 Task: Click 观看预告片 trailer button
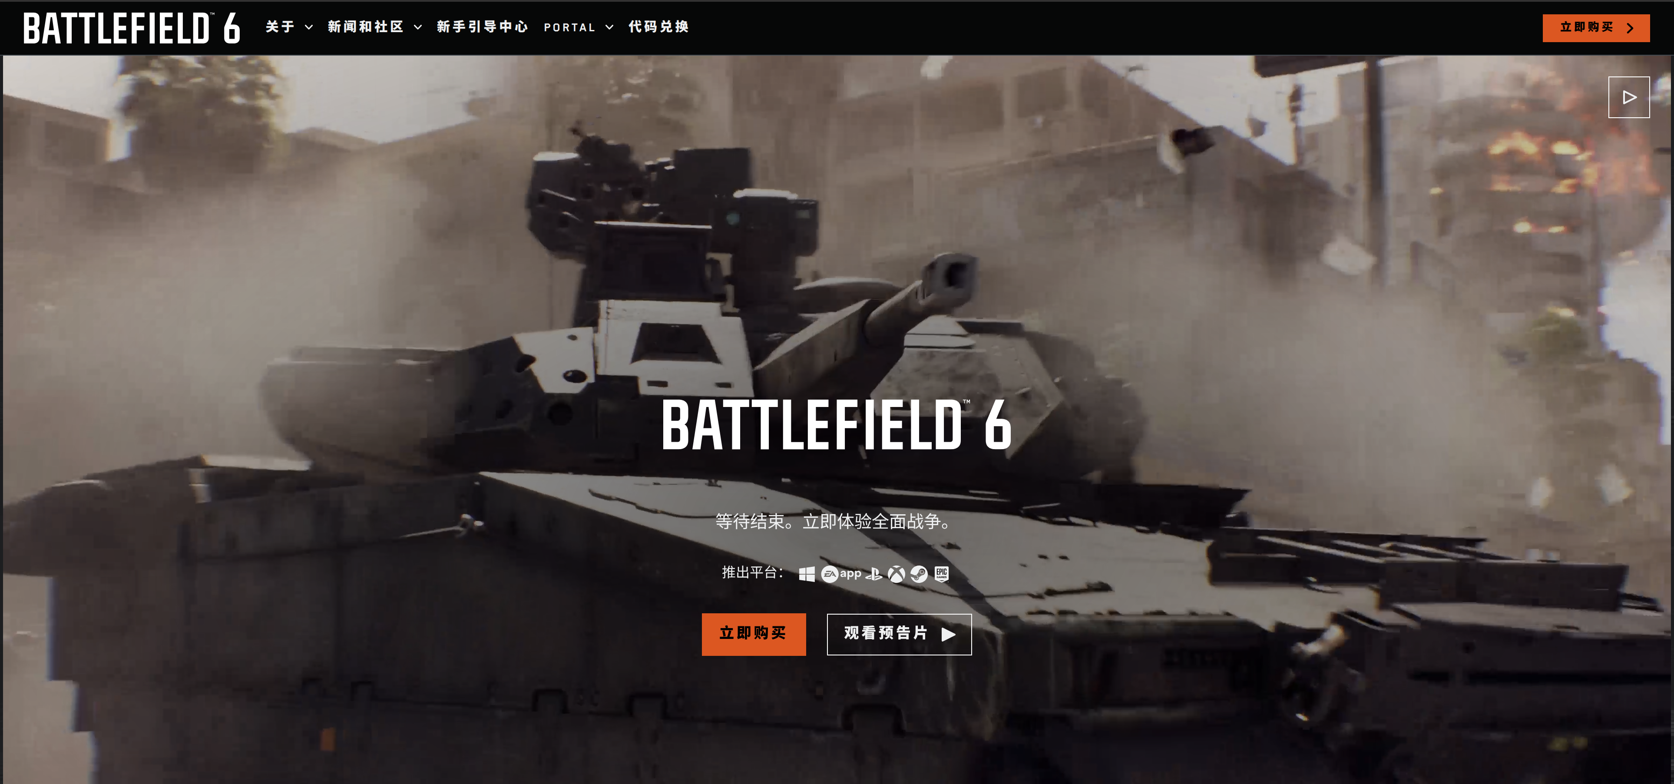pos(899,634)
